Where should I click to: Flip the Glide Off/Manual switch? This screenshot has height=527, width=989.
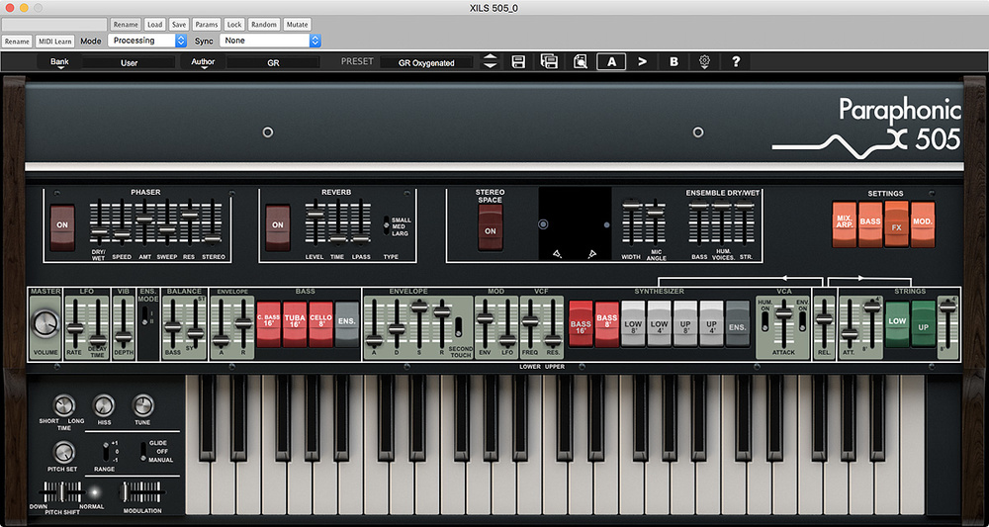tap(143, 450)
